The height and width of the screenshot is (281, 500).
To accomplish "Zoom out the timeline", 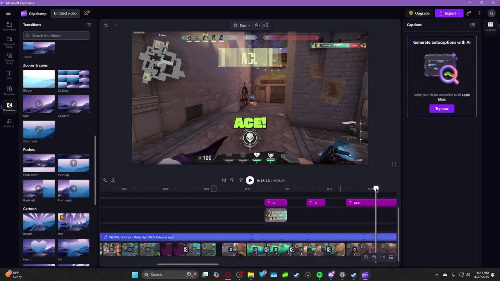I will [x=366, y=257].
